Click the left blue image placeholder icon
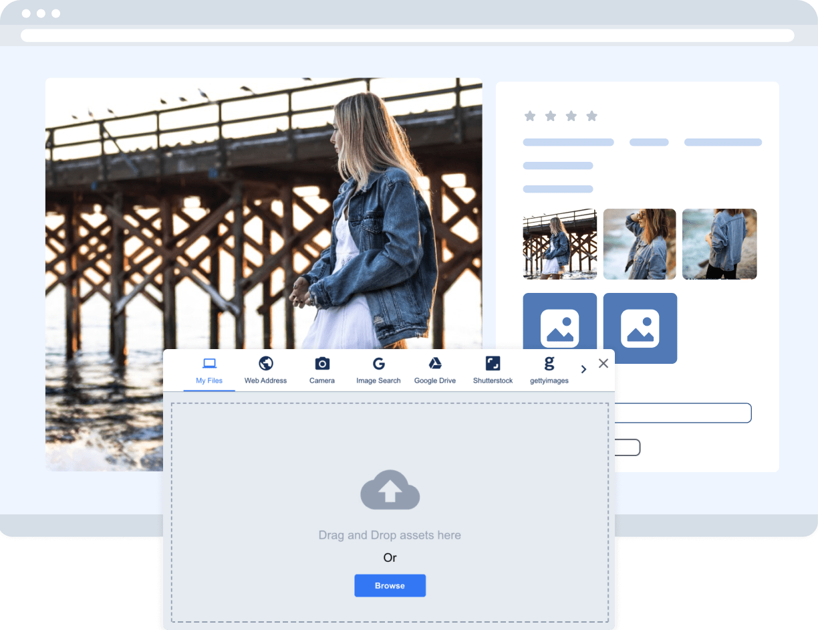The height and width of the screenshot is (630, 818). click(560, 326)
